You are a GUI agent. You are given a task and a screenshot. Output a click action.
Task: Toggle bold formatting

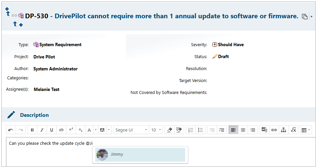point(32,130)
